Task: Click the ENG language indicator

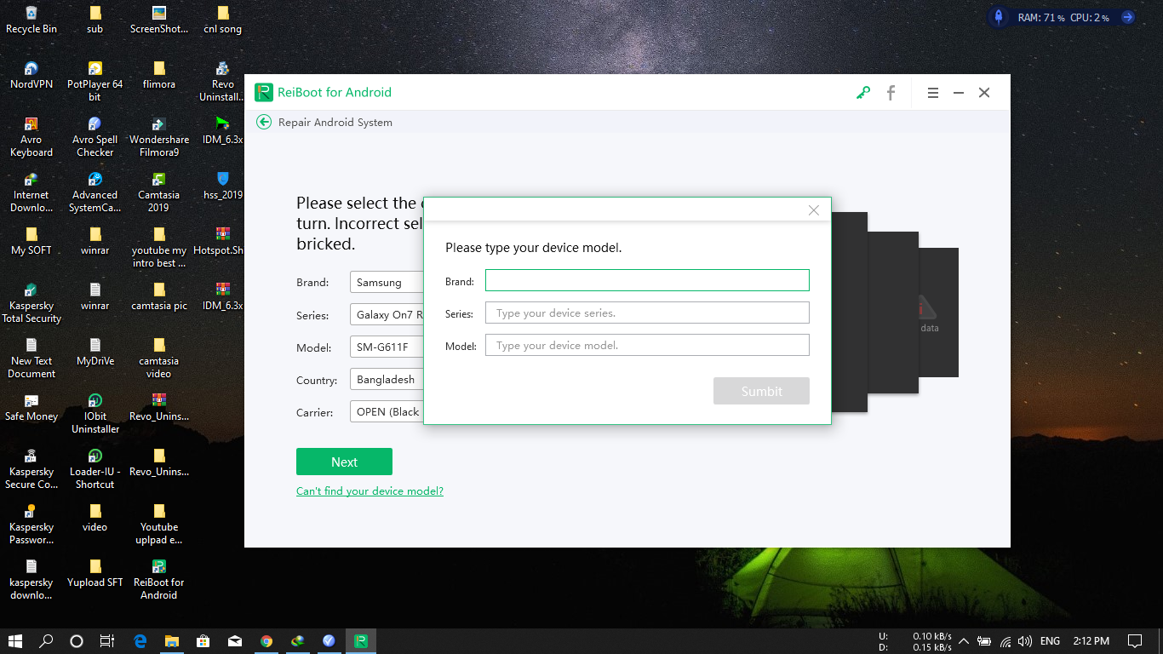Action: (x=1050, y=641)
